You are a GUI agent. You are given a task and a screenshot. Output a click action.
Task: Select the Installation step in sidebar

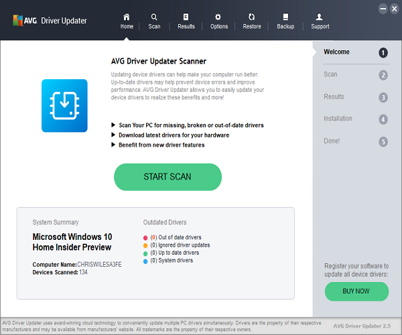pos(338,119)
